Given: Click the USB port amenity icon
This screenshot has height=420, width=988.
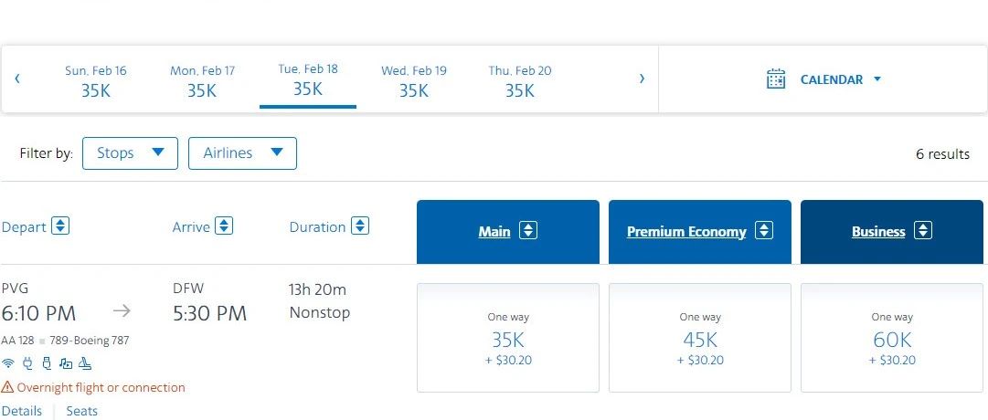Looking at the screenshot, I should (x=45, y=364).
